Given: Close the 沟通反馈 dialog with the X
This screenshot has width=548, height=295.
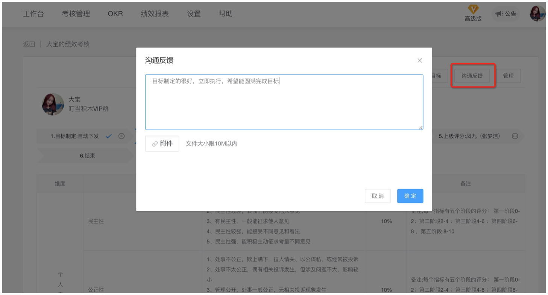Looking at the screenshot, I should (420, 61).
